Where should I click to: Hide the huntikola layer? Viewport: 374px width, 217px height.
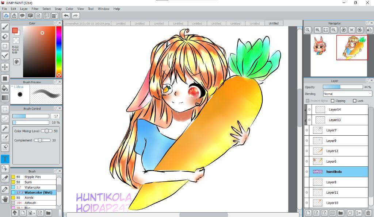pyautogui.click(x=307, y=172)
